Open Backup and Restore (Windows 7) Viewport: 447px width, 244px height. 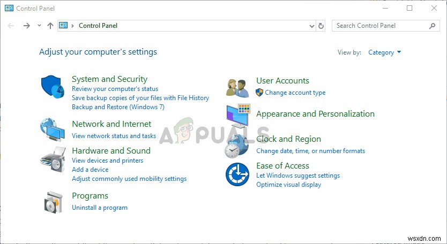(x=118, y=107)
